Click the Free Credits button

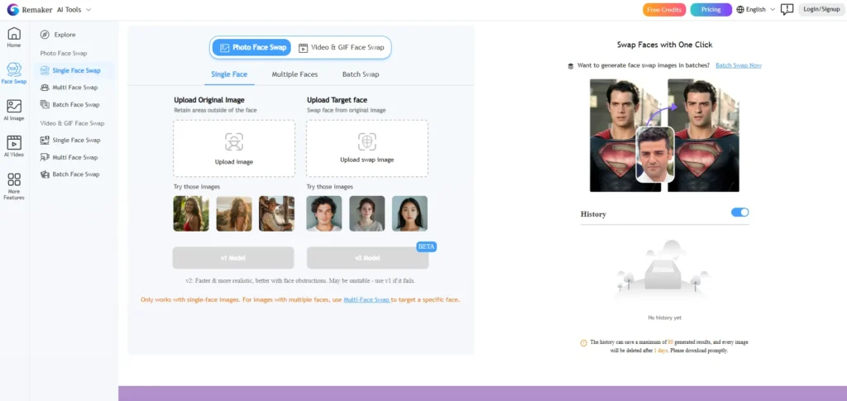664,10
